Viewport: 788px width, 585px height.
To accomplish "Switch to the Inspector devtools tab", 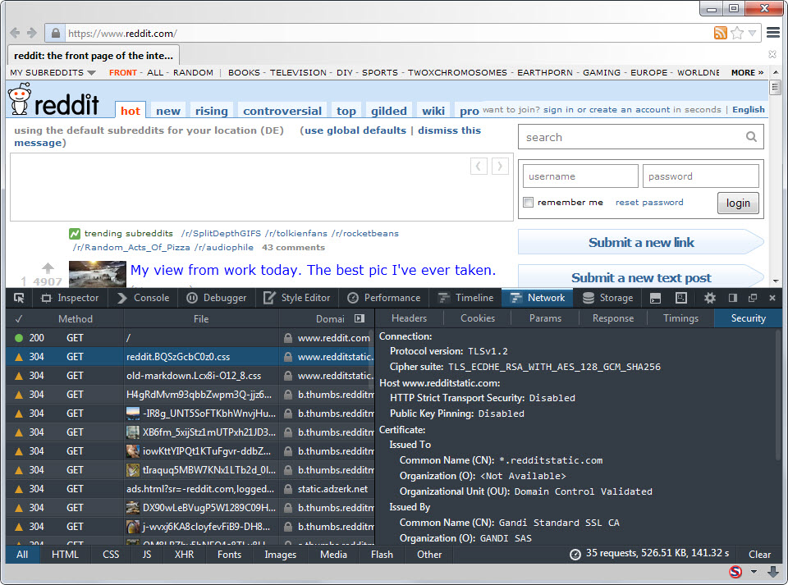I will coord(70,298).
